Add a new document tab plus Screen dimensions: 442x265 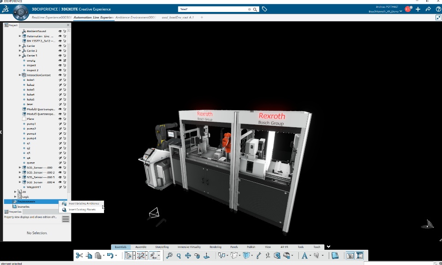(x=202, y=17)
